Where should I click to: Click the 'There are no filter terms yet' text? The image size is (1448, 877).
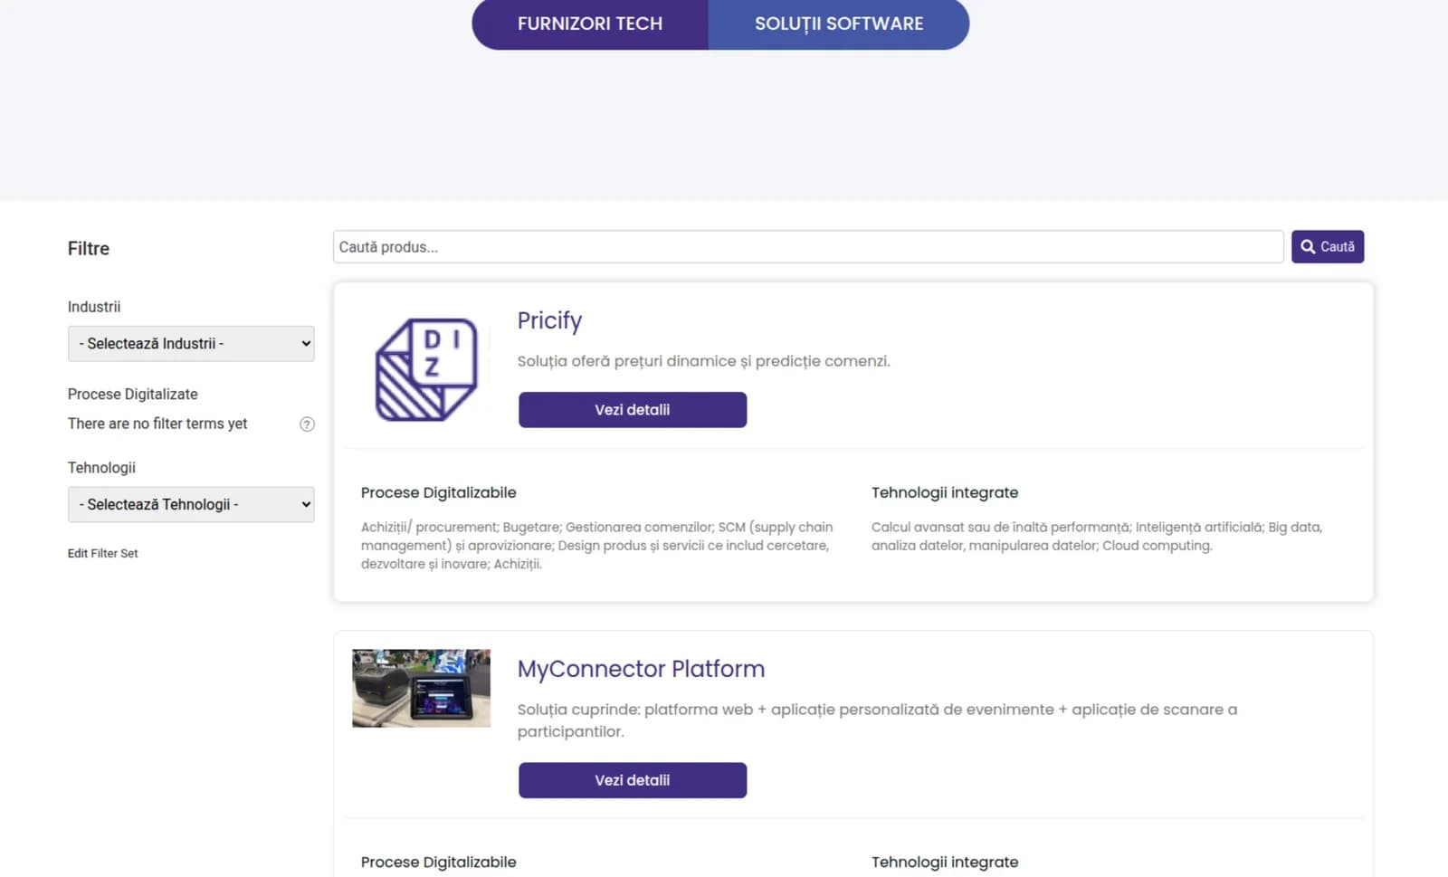(x=157, y=424)
